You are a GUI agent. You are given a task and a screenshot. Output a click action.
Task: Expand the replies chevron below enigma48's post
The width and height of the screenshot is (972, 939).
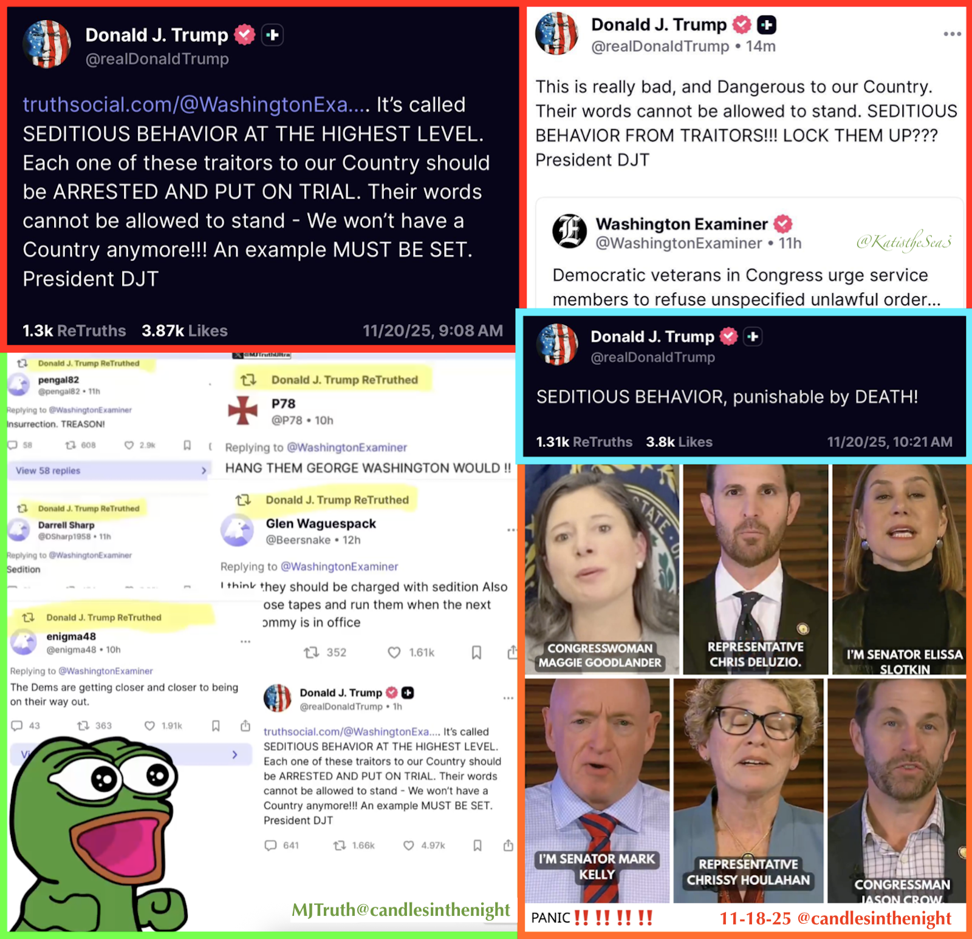coord(234,754)
